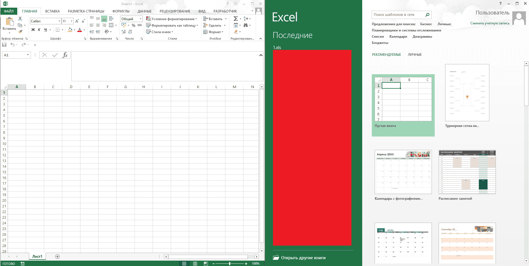Click the Percent Style icon
This screenshot has height=266, width=529.
[x=133, y=25]
